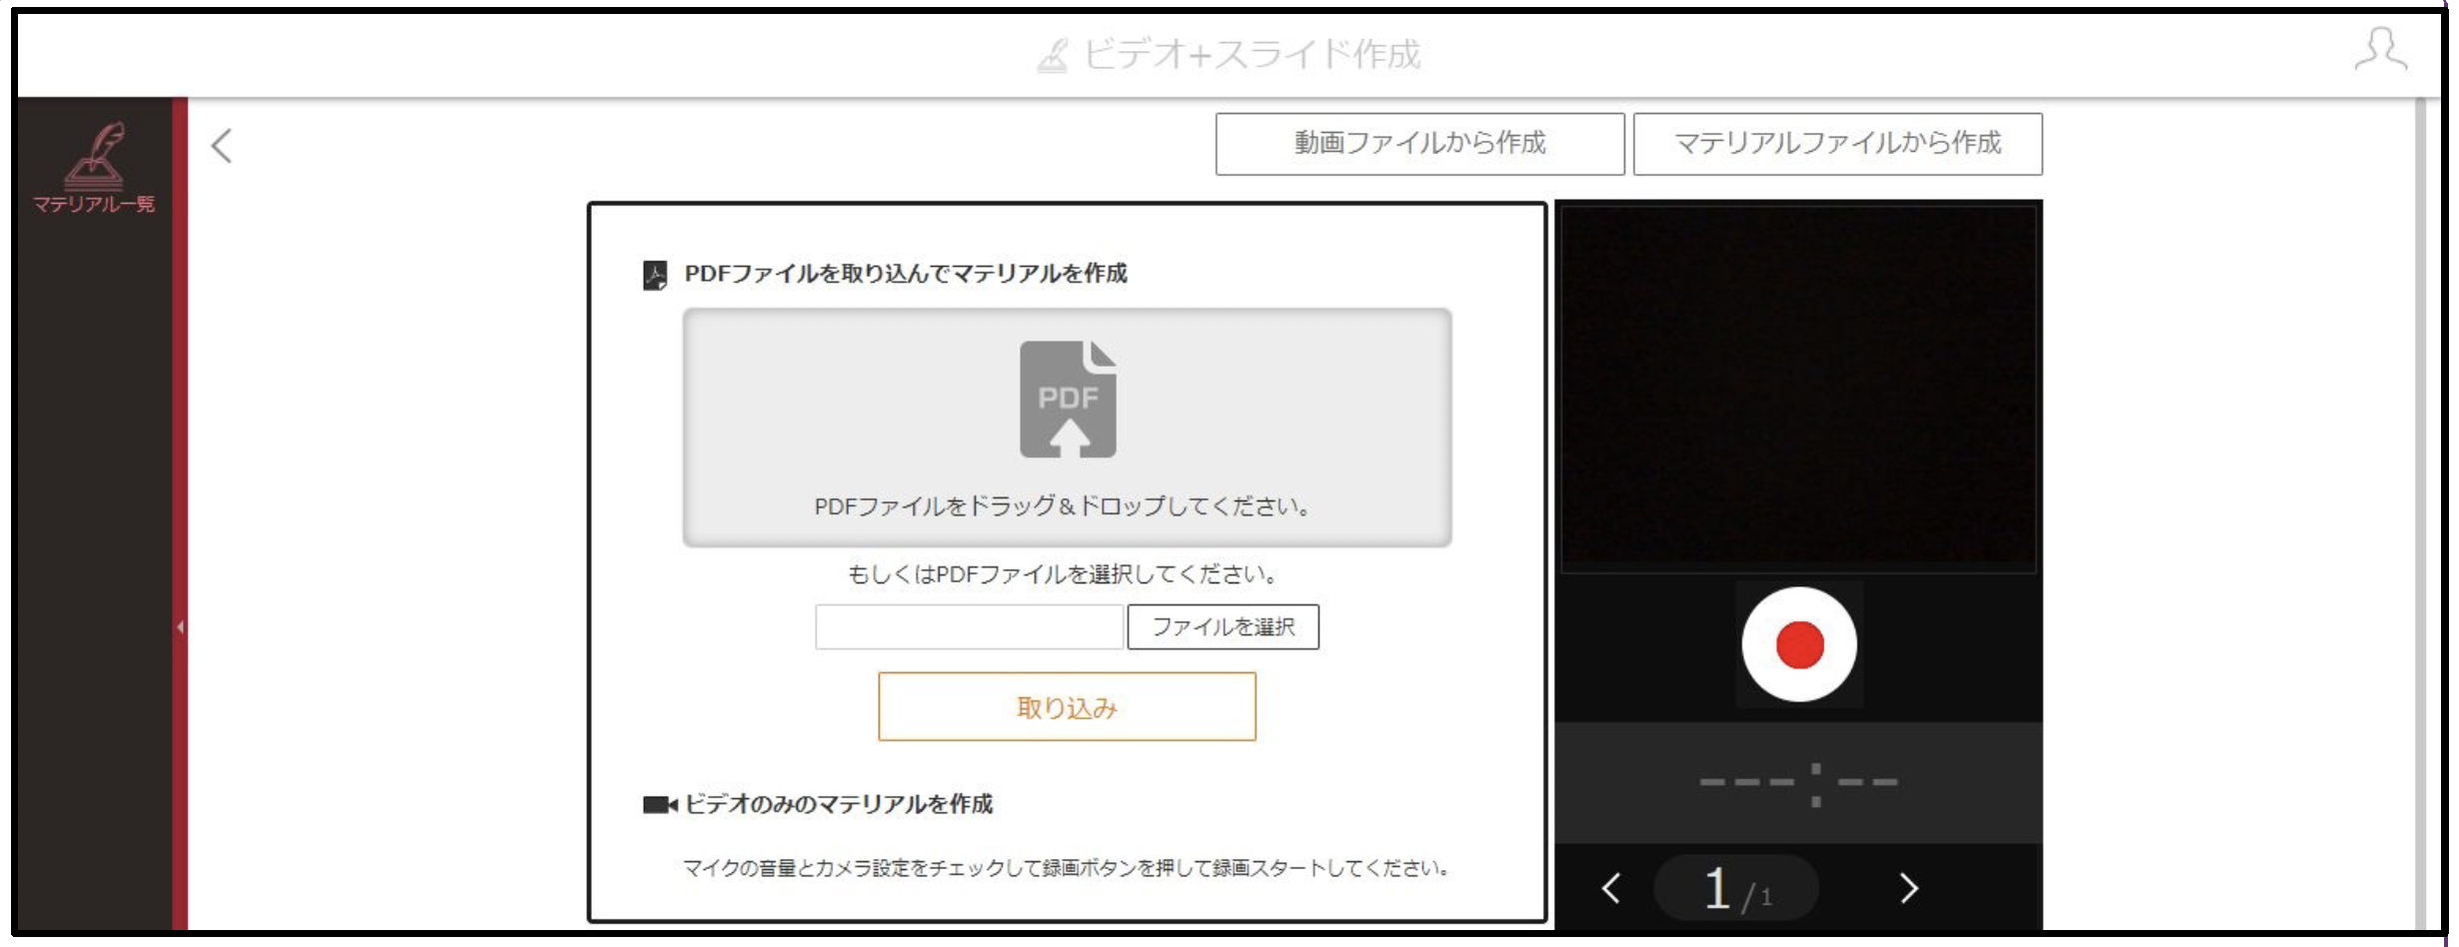Click the text PDFファイルをドラッグ&ドロップしてください。
This screenshot has height=947, width=2459.
tap(1063, 506)
